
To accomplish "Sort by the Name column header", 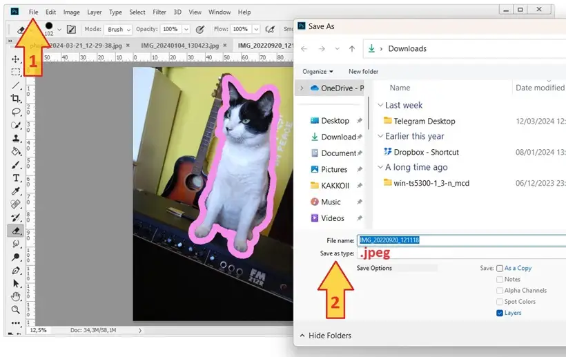I will pyautogui.click(x=400, y=88).
